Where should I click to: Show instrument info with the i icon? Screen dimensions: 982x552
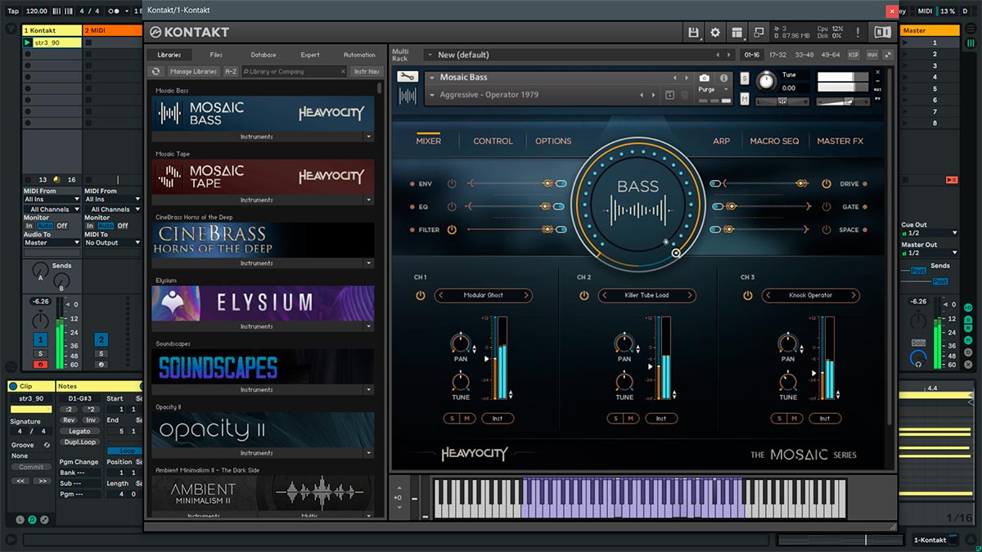pos(723,78)
